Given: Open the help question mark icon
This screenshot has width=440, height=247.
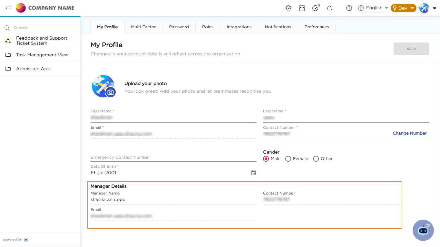Looking at the screenshot, I should click(x=349, y=8).
